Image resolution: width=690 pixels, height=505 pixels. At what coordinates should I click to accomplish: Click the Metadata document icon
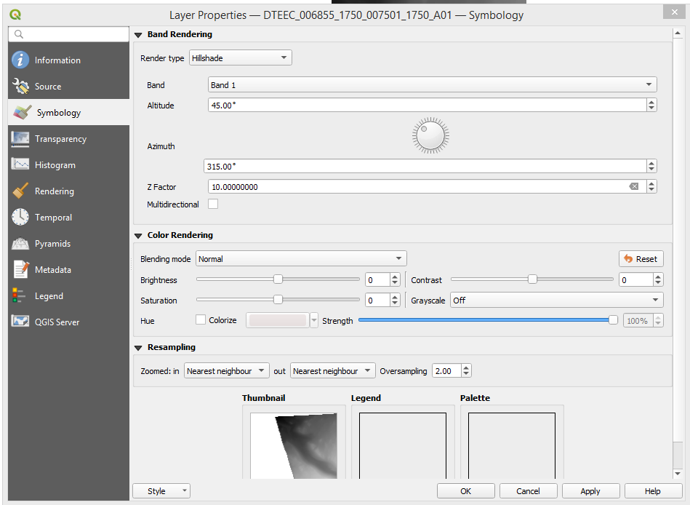pyautogui.click(x=20, y=269)
